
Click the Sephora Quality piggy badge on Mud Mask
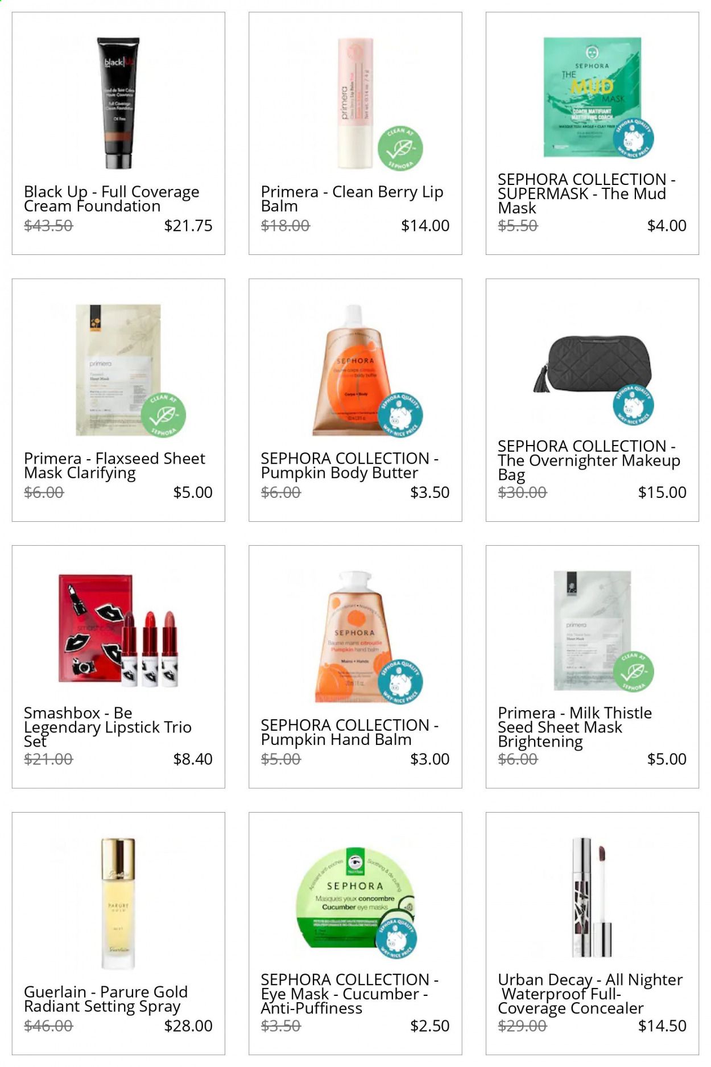click(x=633, y=138)
